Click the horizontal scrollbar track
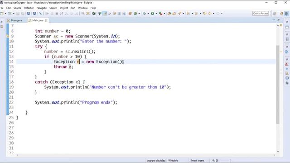 [x=146, y=155]
